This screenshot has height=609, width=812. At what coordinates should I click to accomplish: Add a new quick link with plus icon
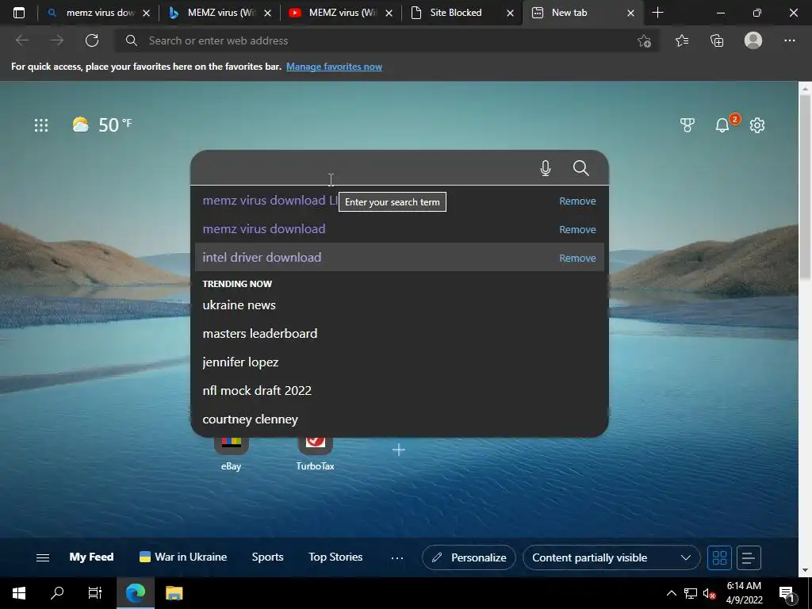pos(399,450)
